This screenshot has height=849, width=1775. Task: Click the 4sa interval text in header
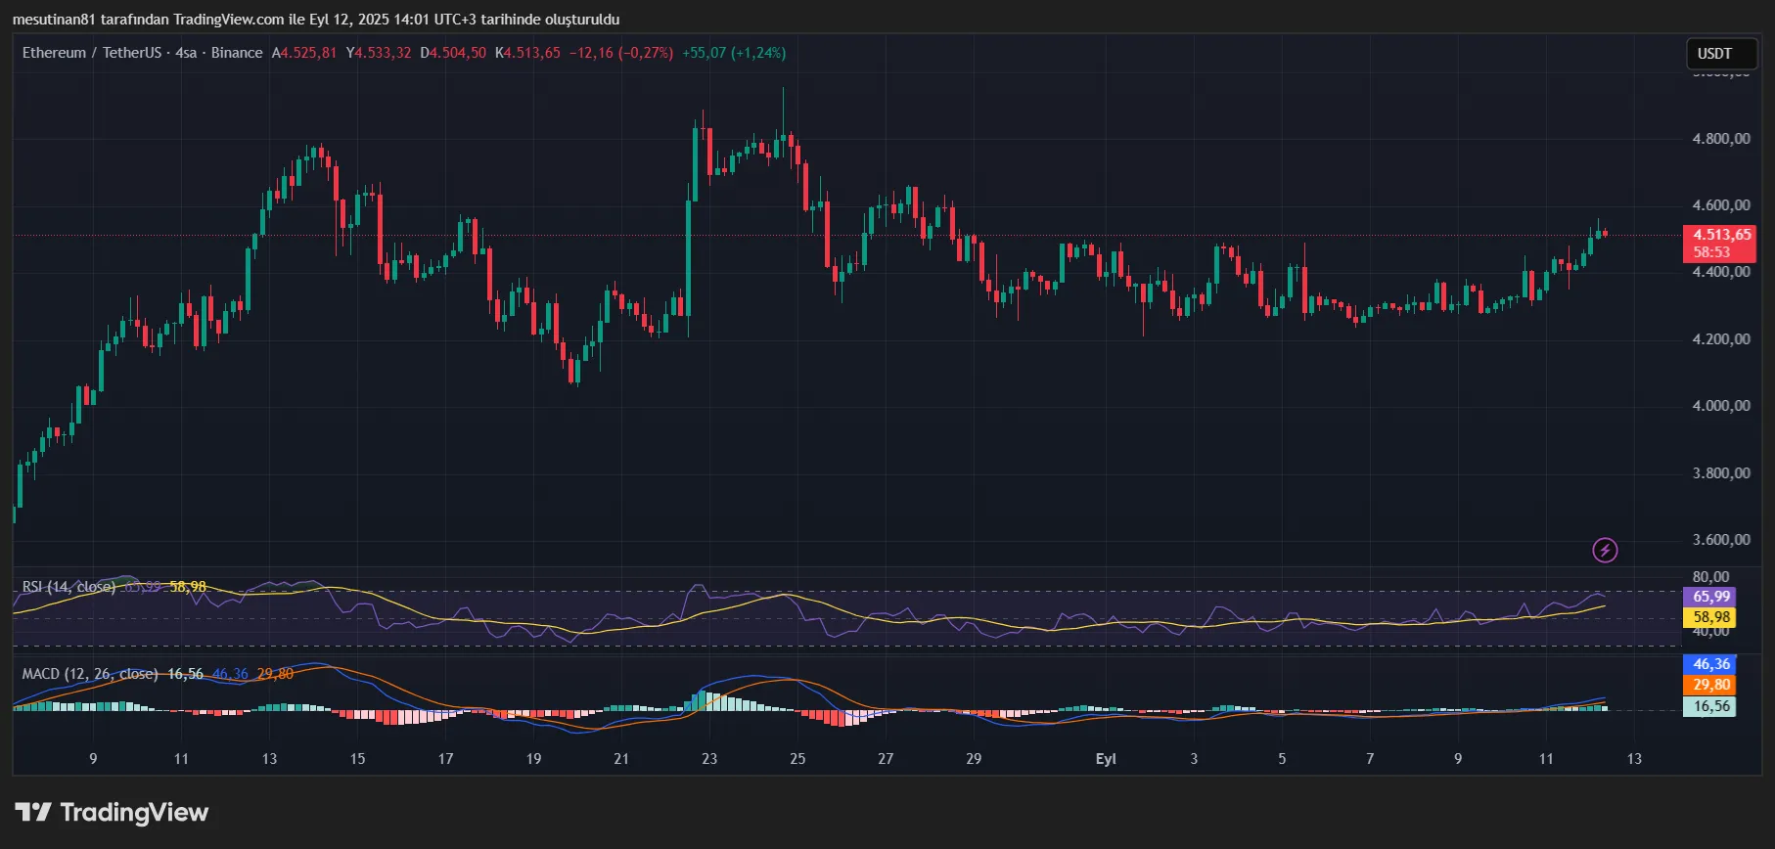(x=186, y=53)
